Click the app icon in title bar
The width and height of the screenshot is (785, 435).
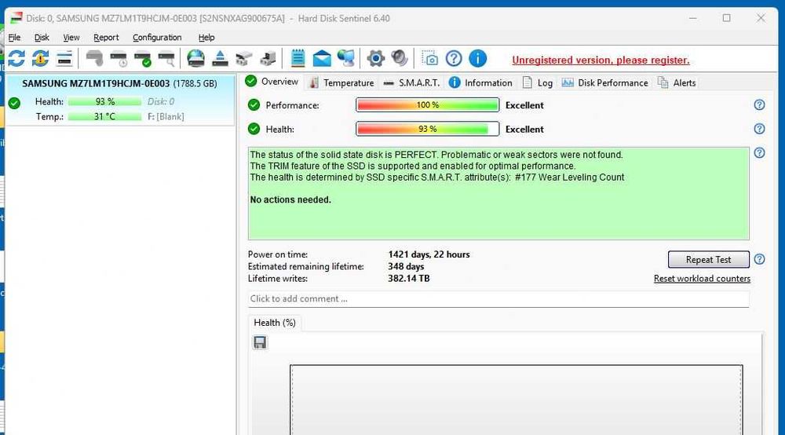[16, 18]
